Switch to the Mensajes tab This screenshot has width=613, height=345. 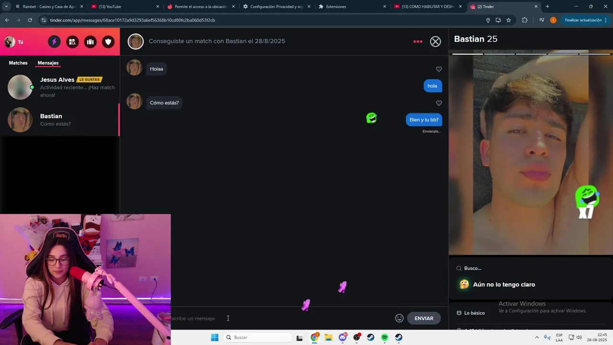click(48, 63)
